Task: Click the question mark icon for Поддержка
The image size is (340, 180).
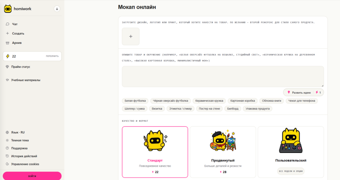Action: tap(7, 148)
